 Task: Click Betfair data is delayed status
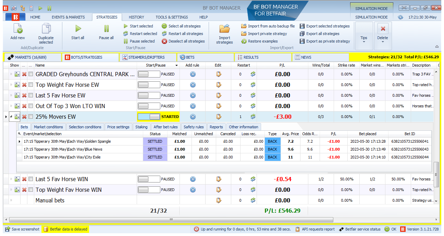click(x=65, y=229)
